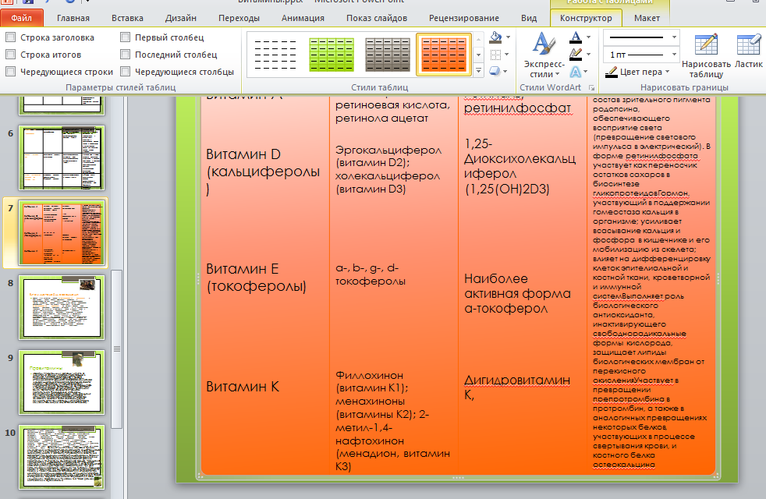
Task: Open the Файл tab
Action: point(22,18)
